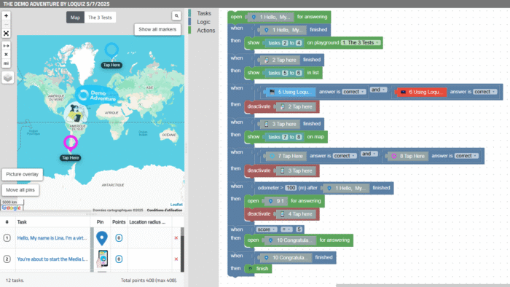Click the task list vertical scrollbar
The image size is (510, 287).
click(x=182, y=250)
